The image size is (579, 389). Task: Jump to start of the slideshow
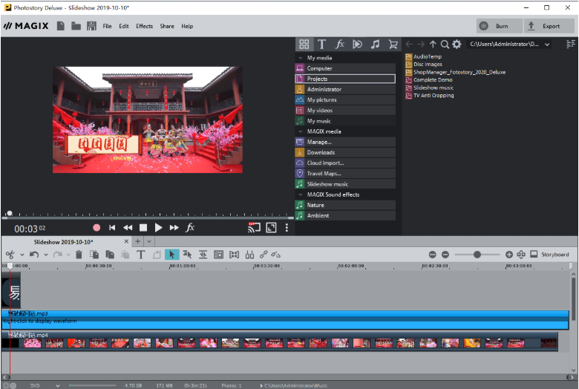[x=112, y=228]
